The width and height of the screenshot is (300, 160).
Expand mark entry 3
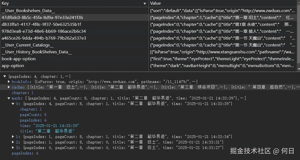click(13, 148)
